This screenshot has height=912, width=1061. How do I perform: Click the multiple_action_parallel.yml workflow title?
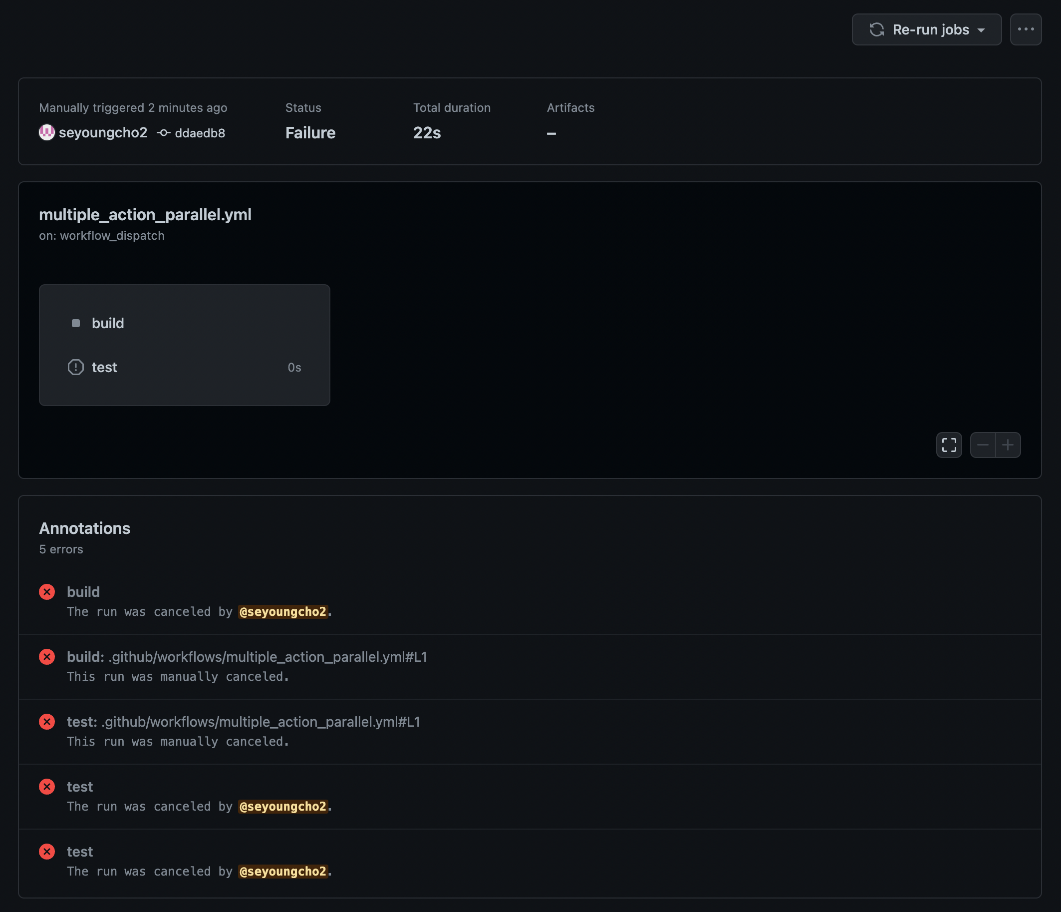(x=145, y=215)
